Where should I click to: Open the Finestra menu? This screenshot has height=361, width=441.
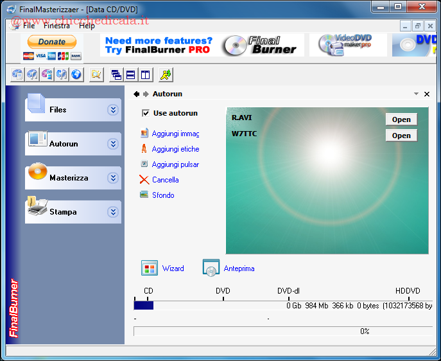pos(56,26)
